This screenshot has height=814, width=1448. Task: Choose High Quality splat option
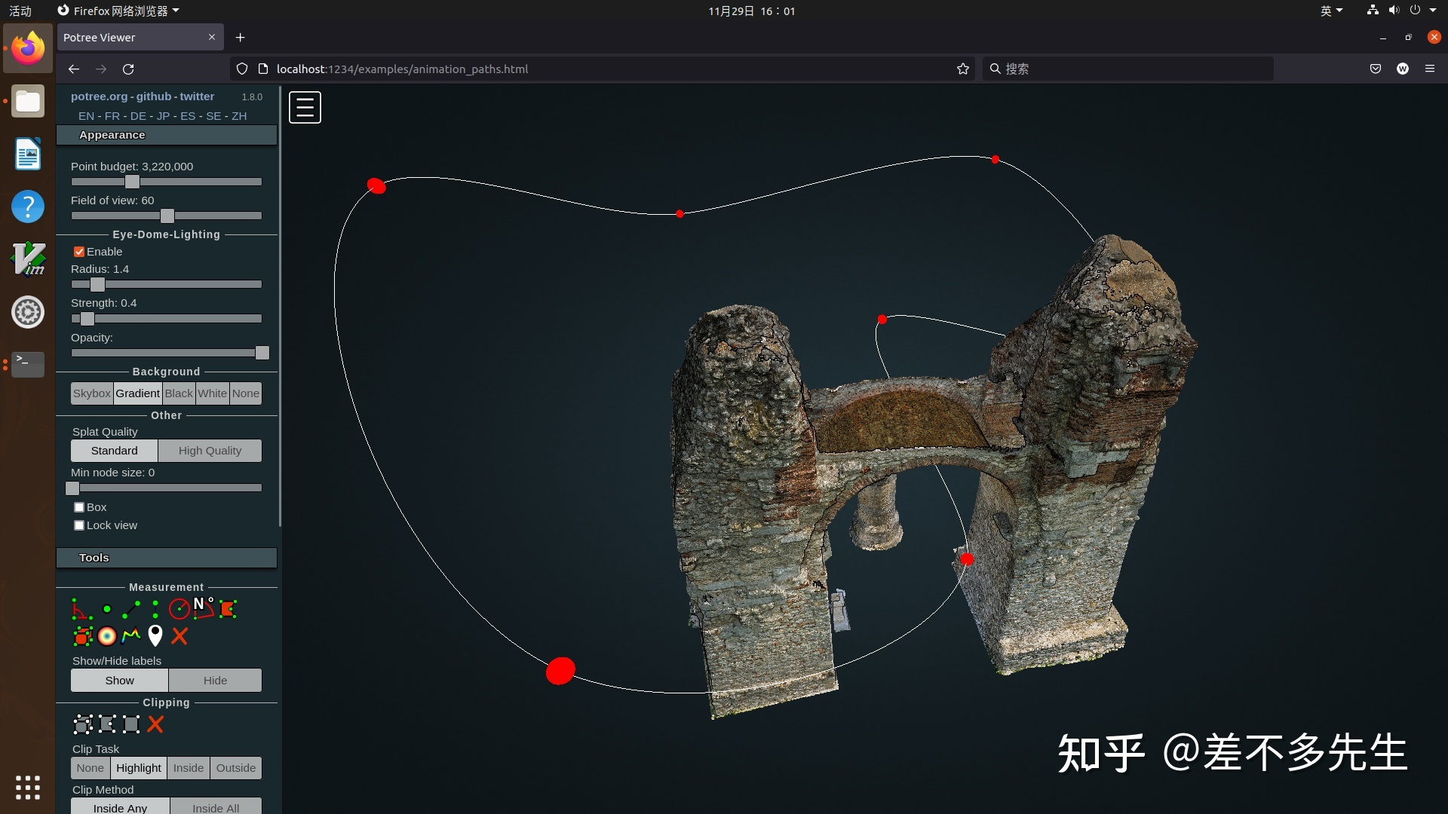(210, 451)
